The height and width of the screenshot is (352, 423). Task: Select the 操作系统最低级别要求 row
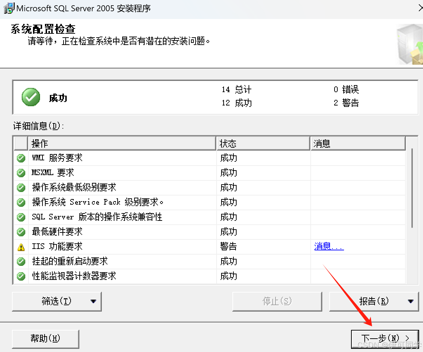tap(210, 188)
